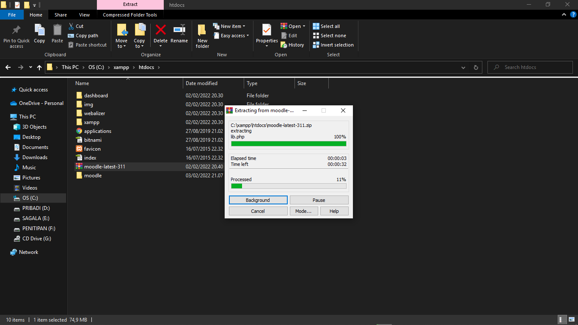Select the dashboard folder
The width and height of the screenshot is (578, 325).
point(96,96)
